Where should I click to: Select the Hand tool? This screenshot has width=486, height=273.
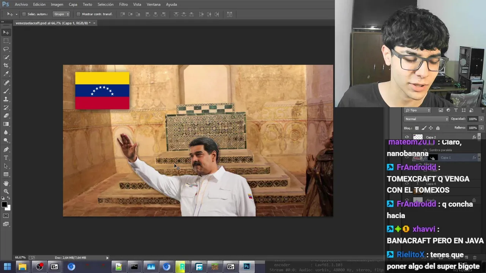6,183
